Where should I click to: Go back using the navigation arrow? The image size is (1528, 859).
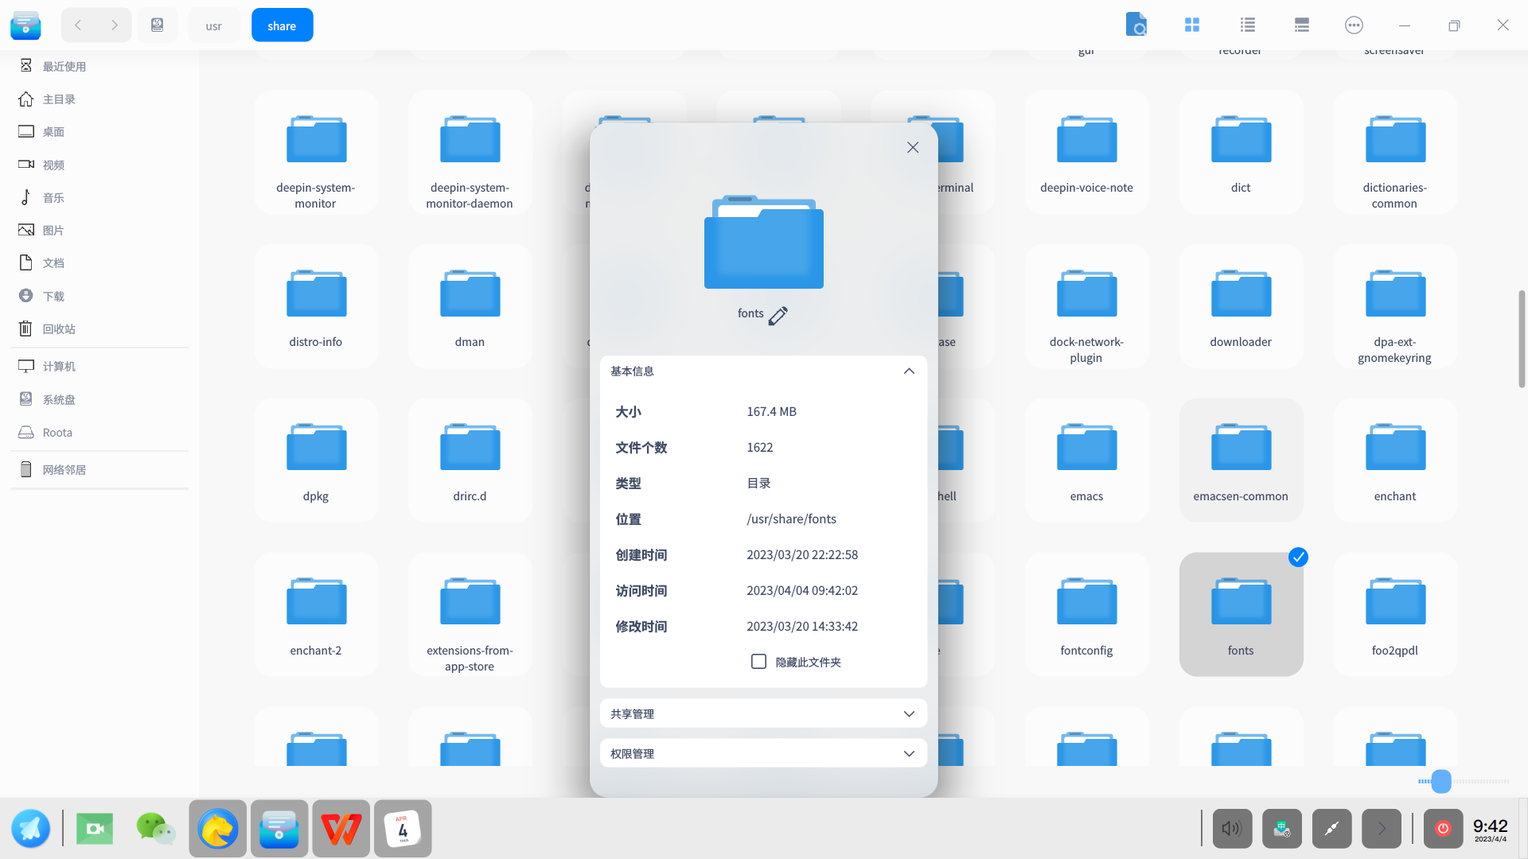pyautogui.click(x=77, y=25)
